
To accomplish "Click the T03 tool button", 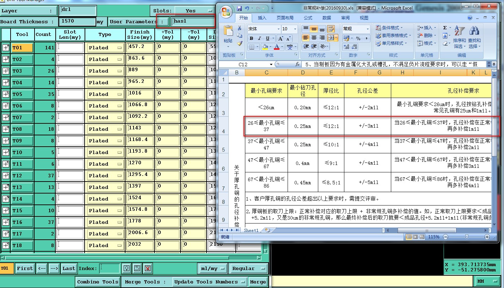I will [22, 71].
